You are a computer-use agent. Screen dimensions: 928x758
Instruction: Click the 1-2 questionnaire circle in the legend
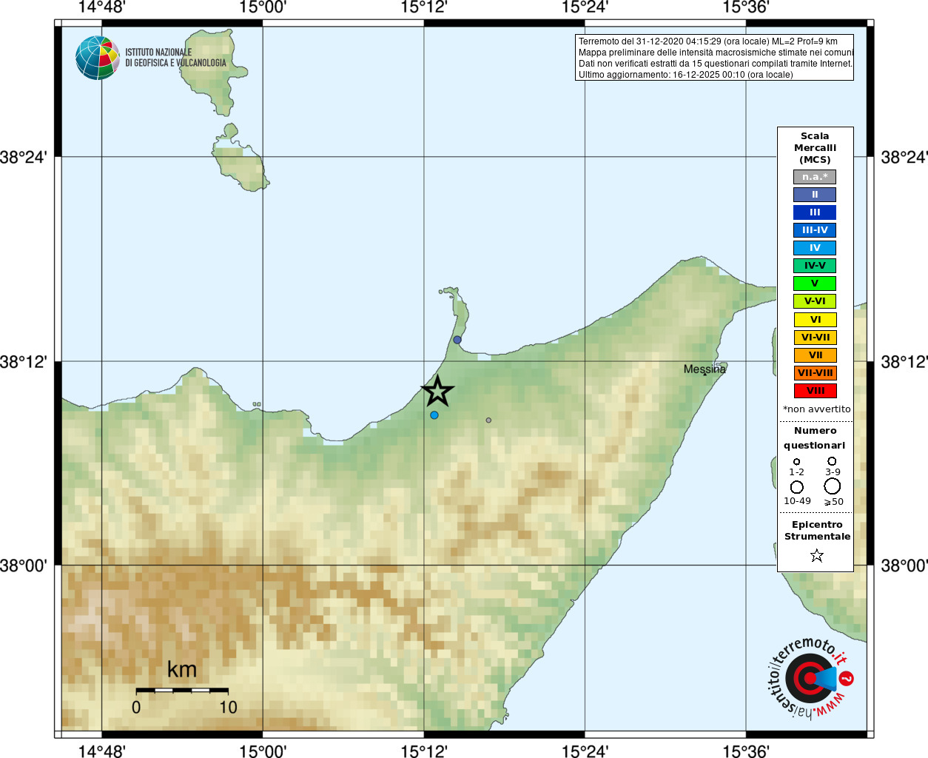tap(797, 461)
